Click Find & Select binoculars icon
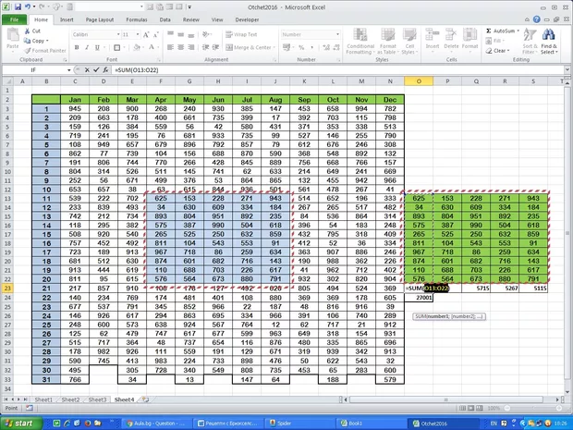Image resolution: width=573 pixels, height=430 pixels. tap(549, 35)
